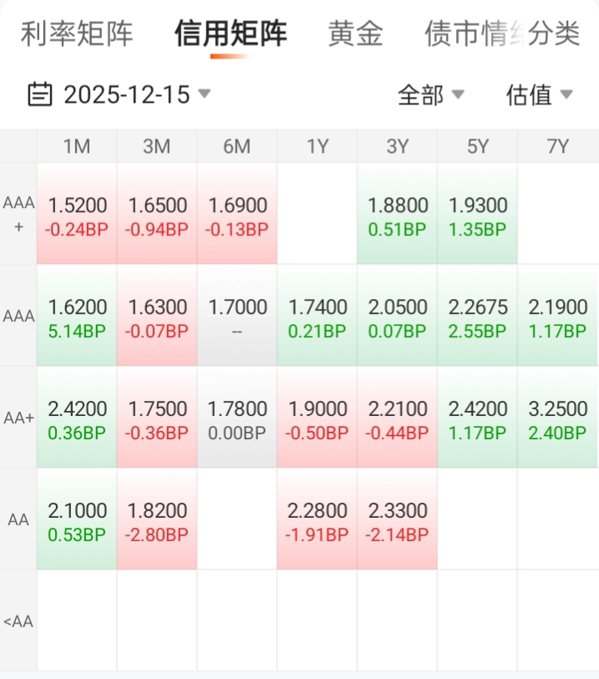Switch to the 债市情绪 tab
The height and width of the screenshot is (679, 599).
pos(472,33)
